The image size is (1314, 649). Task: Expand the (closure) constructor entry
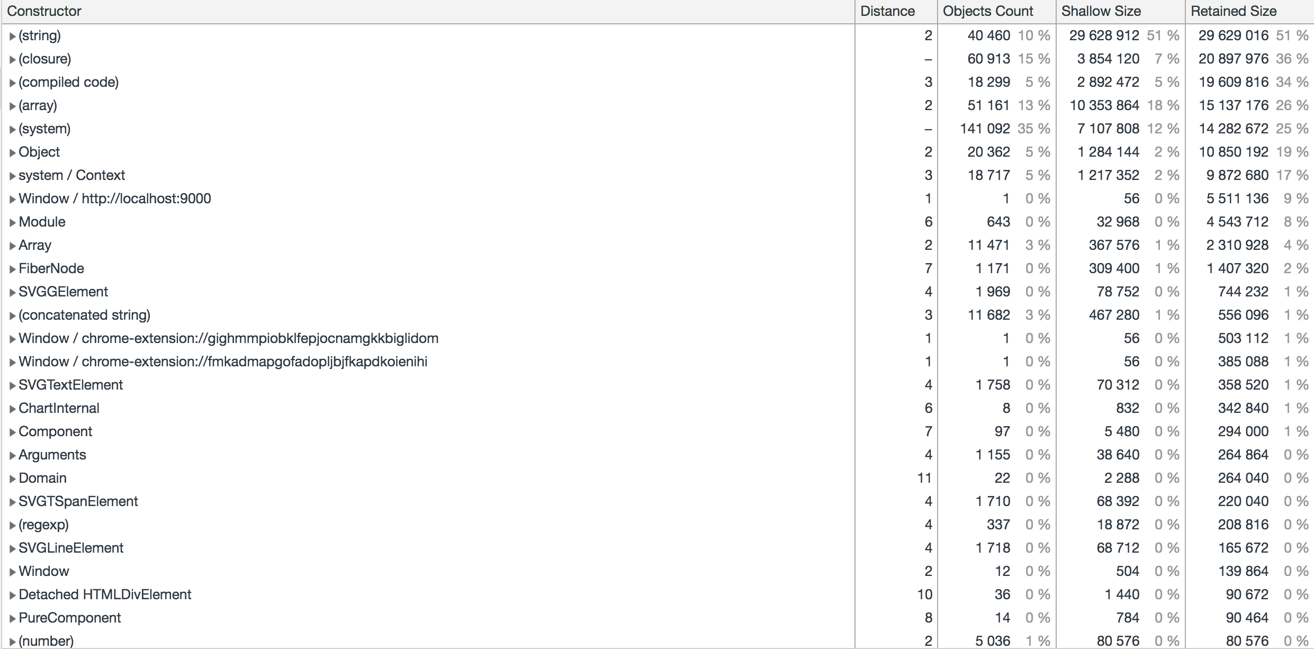[12, 58]
